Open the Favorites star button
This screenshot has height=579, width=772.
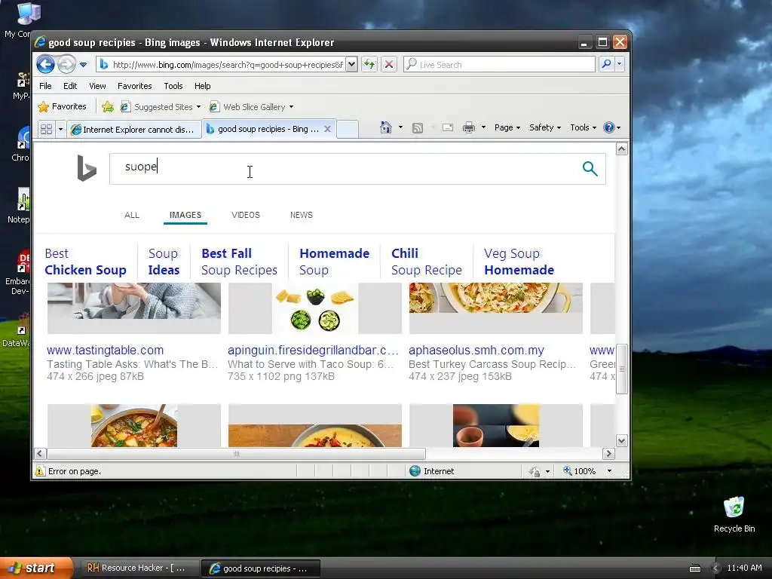[x=62, y=106]
